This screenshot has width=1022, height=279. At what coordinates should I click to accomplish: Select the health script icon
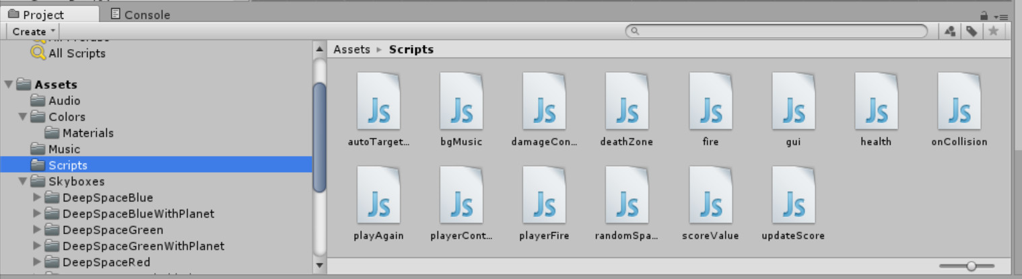coord(876,101)
